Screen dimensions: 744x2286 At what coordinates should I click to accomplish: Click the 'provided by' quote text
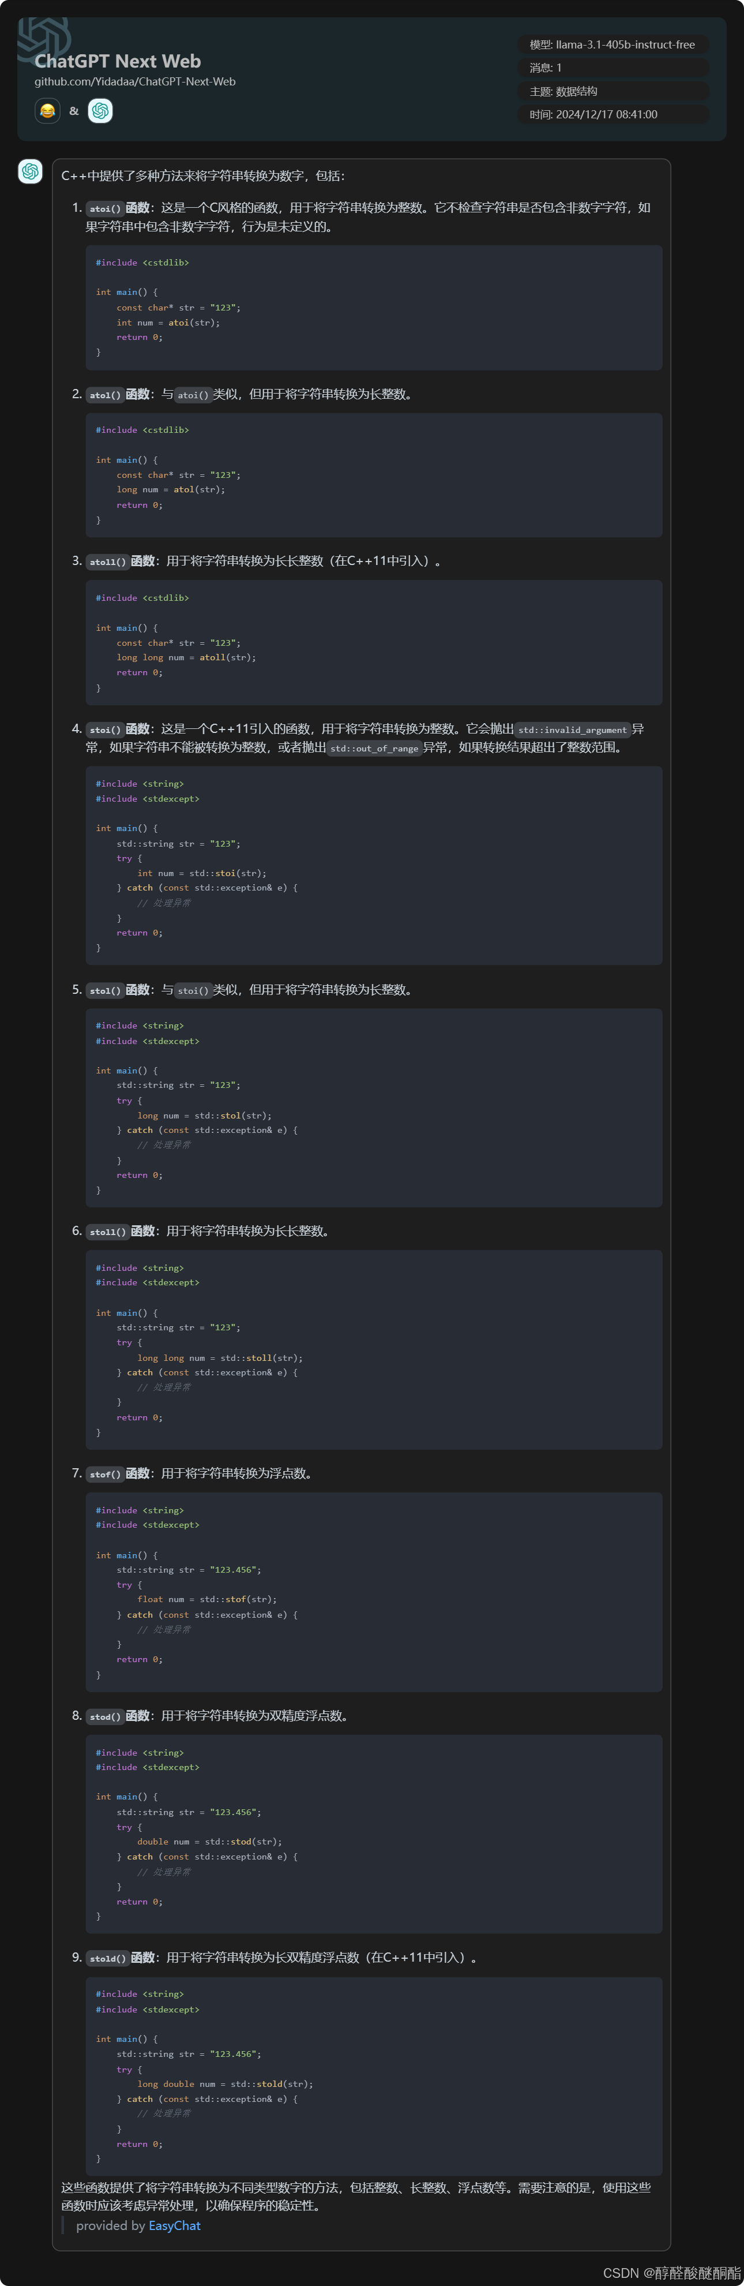(111, 2225)
